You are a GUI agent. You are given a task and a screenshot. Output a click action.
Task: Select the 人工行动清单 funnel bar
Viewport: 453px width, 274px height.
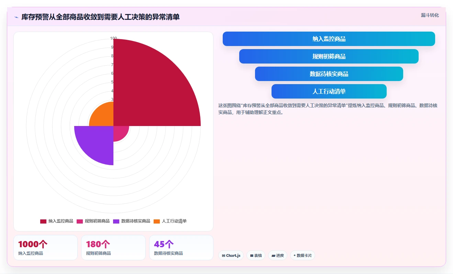coord(329,91)
